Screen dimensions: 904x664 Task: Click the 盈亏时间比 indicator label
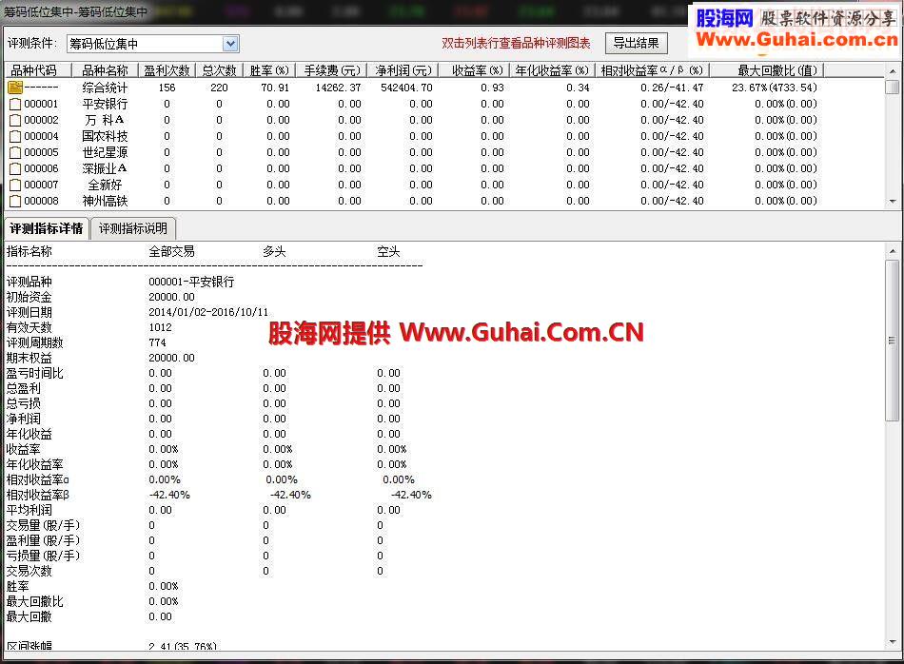pyautogui.click(x=34, y=374)
